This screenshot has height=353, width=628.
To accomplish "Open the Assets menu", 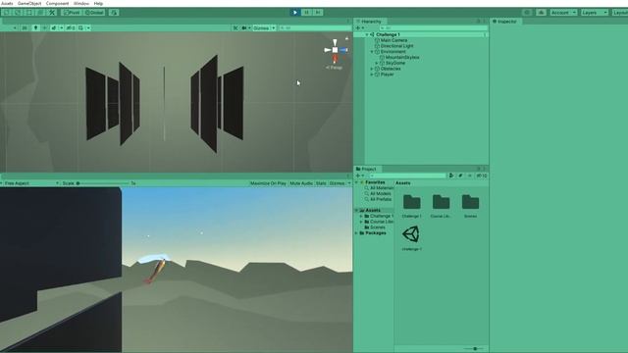I will click(x=7, y=3).
